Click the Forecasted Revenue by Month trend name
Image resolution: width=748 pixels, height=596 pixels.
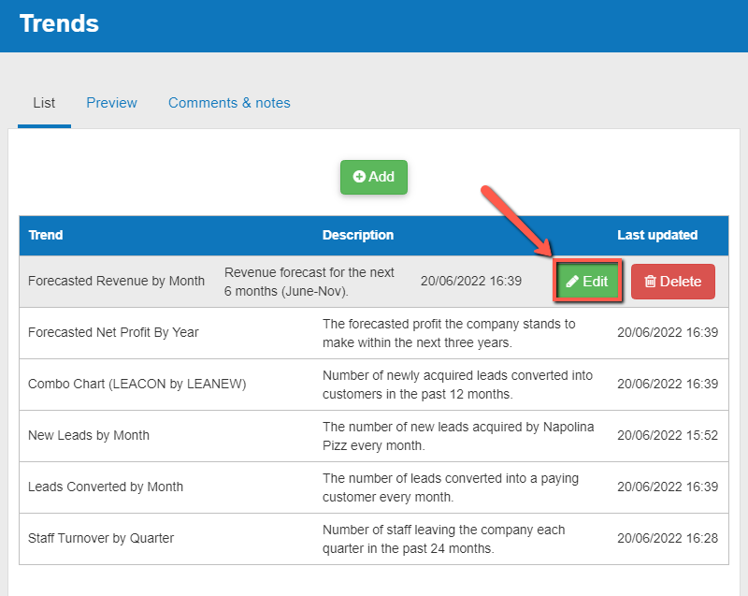point(116,281)
